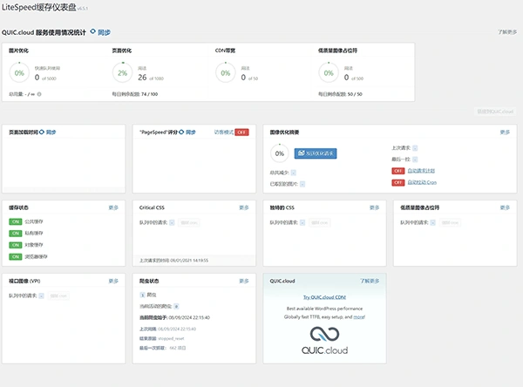The image size is (523, 387).
Task: Click 'Best available WordPress performance' text
Action: pyautogui.click(x=324, y=309)
